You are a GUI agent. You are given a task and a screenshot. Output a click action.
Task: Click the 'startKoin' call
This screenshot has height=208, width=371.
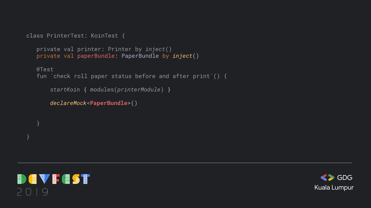point(65,90)
